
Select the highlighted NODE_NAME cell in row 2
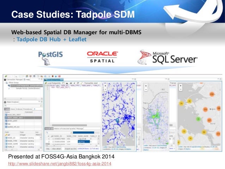point(84,142)
